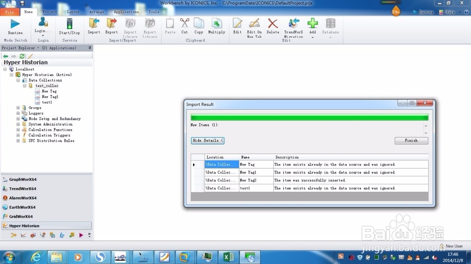
Task: Switch to the Arrange ribbon tab
Action: pos(97,12)
